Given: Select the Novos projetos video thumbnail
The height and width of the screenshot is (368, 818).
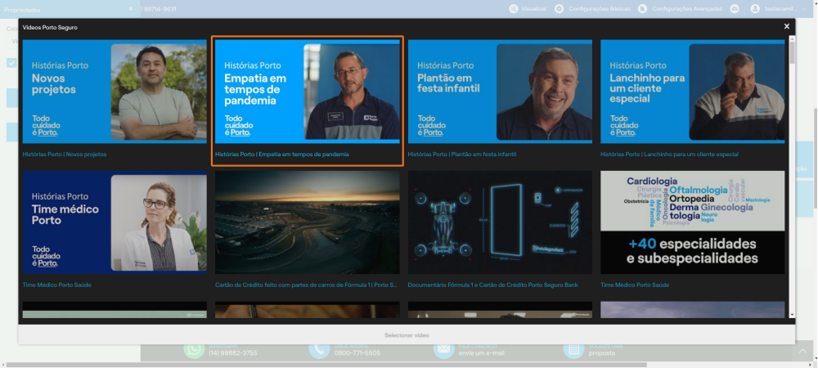Looking at the screenshot, I should tap(115, 92).
